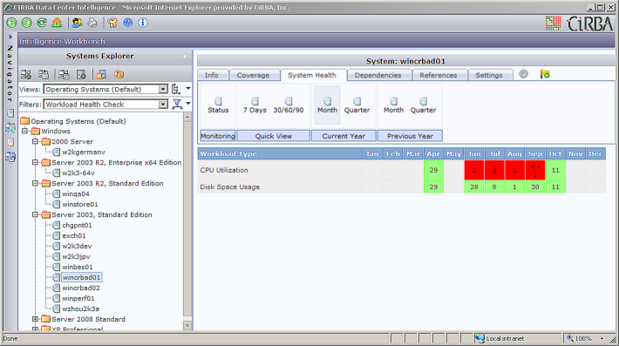Click second server icon in Systems Explorer toolbar

pos(44,74)
